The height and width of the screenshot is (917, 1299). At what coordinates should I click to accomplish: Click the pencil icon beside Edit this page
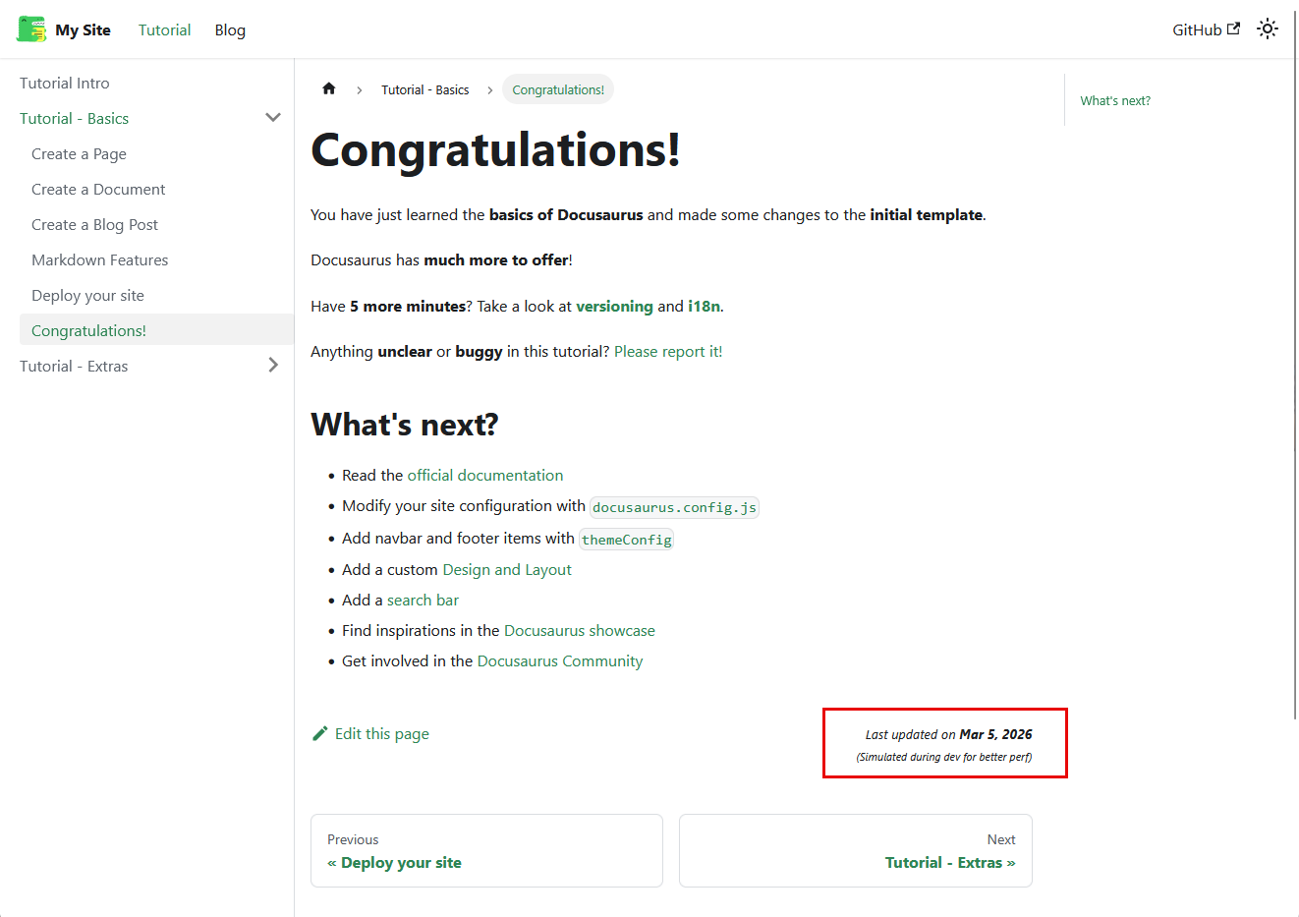[x=320, y=734]
